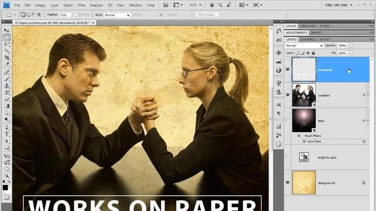Select the Zoom tool in application bar
The width and height of the screenshot is (376, 211).
(x=220, y=5)
